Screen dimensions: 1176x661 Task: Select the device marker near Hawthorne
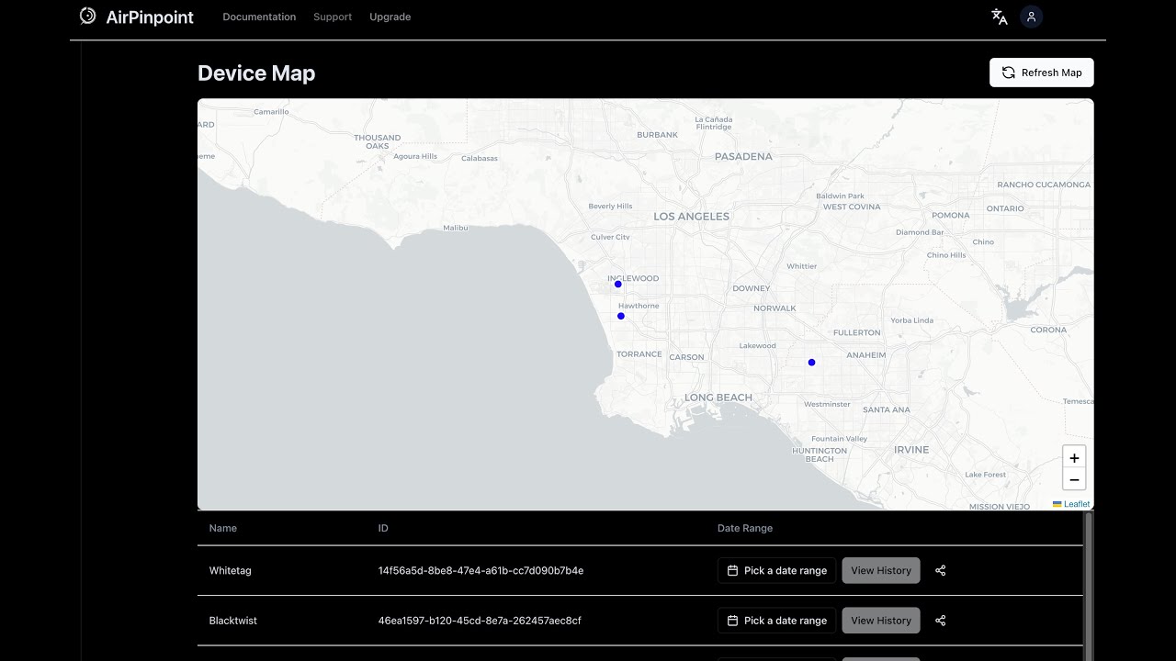[621, 316]
